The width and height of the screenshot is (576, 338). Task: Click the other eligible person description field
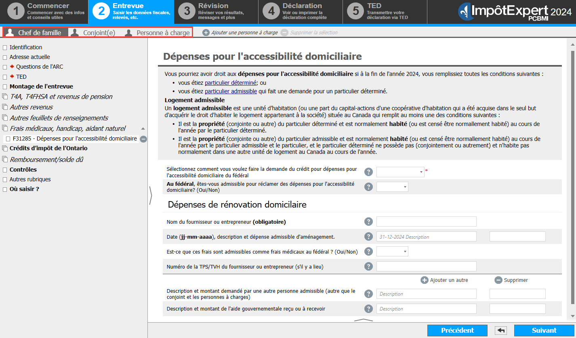pos(427,294)
